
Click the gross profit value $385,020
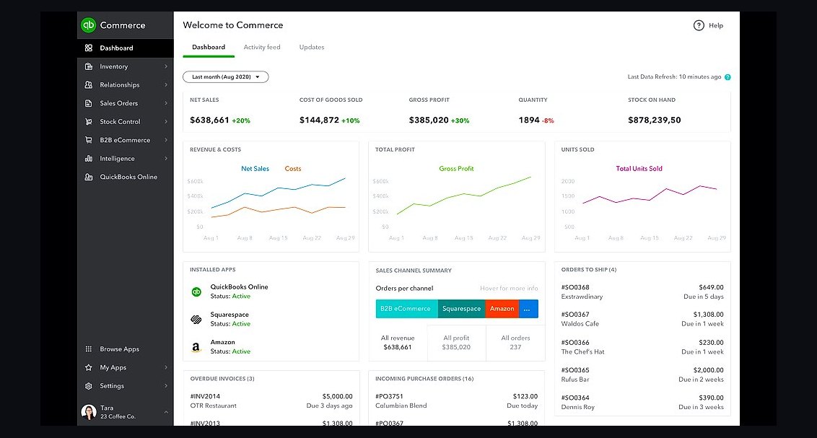click(x=429, y=121)
